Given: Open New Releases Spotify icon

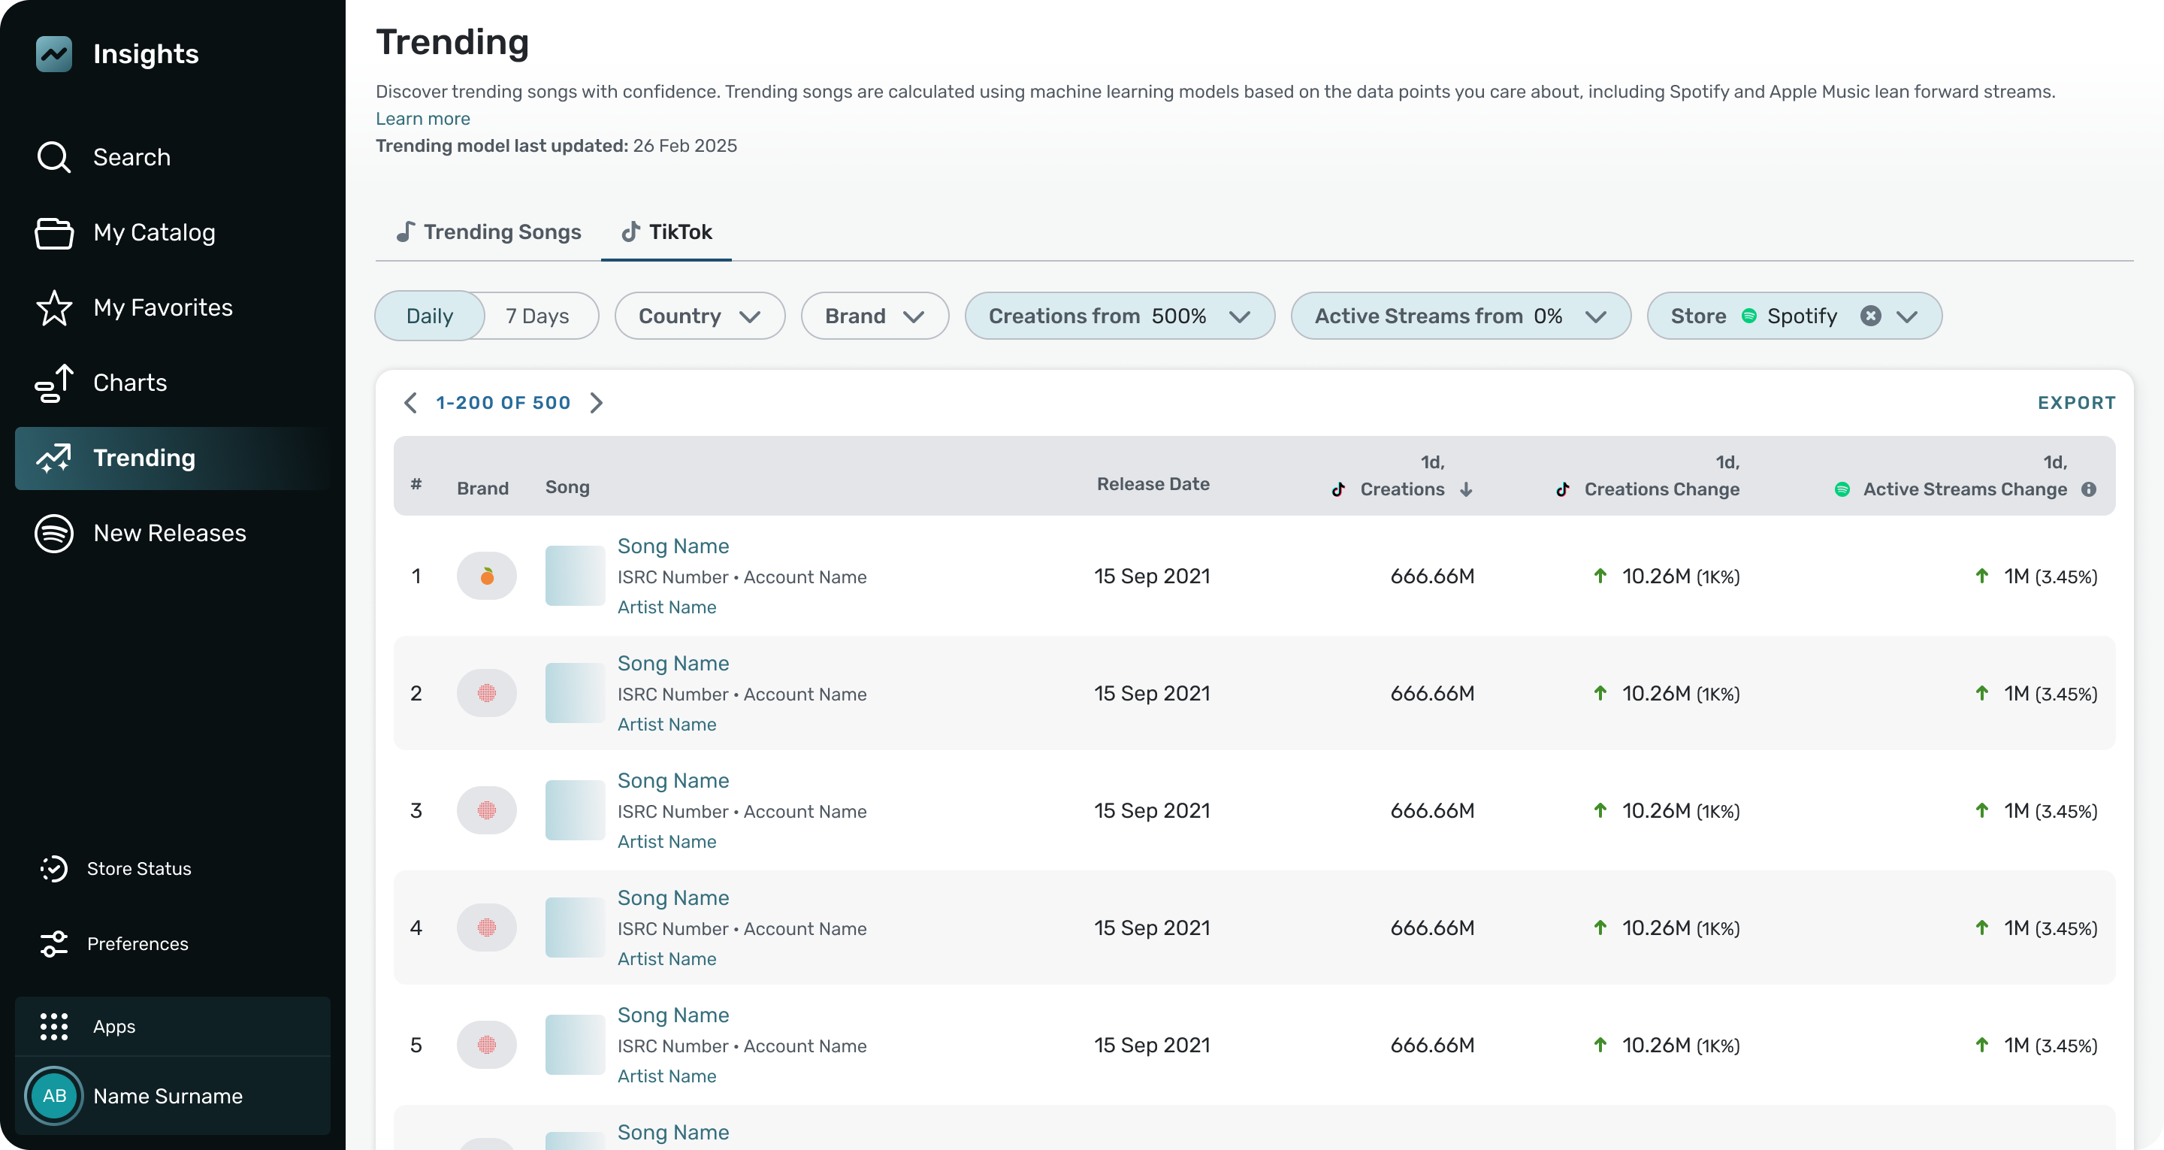Looking at the screenshot, I should point(54,533).
